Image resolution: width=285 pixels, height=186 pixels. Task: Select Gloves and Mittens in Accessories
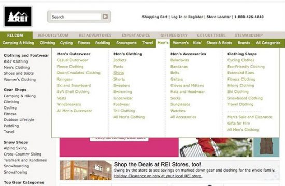pos(187,85)
